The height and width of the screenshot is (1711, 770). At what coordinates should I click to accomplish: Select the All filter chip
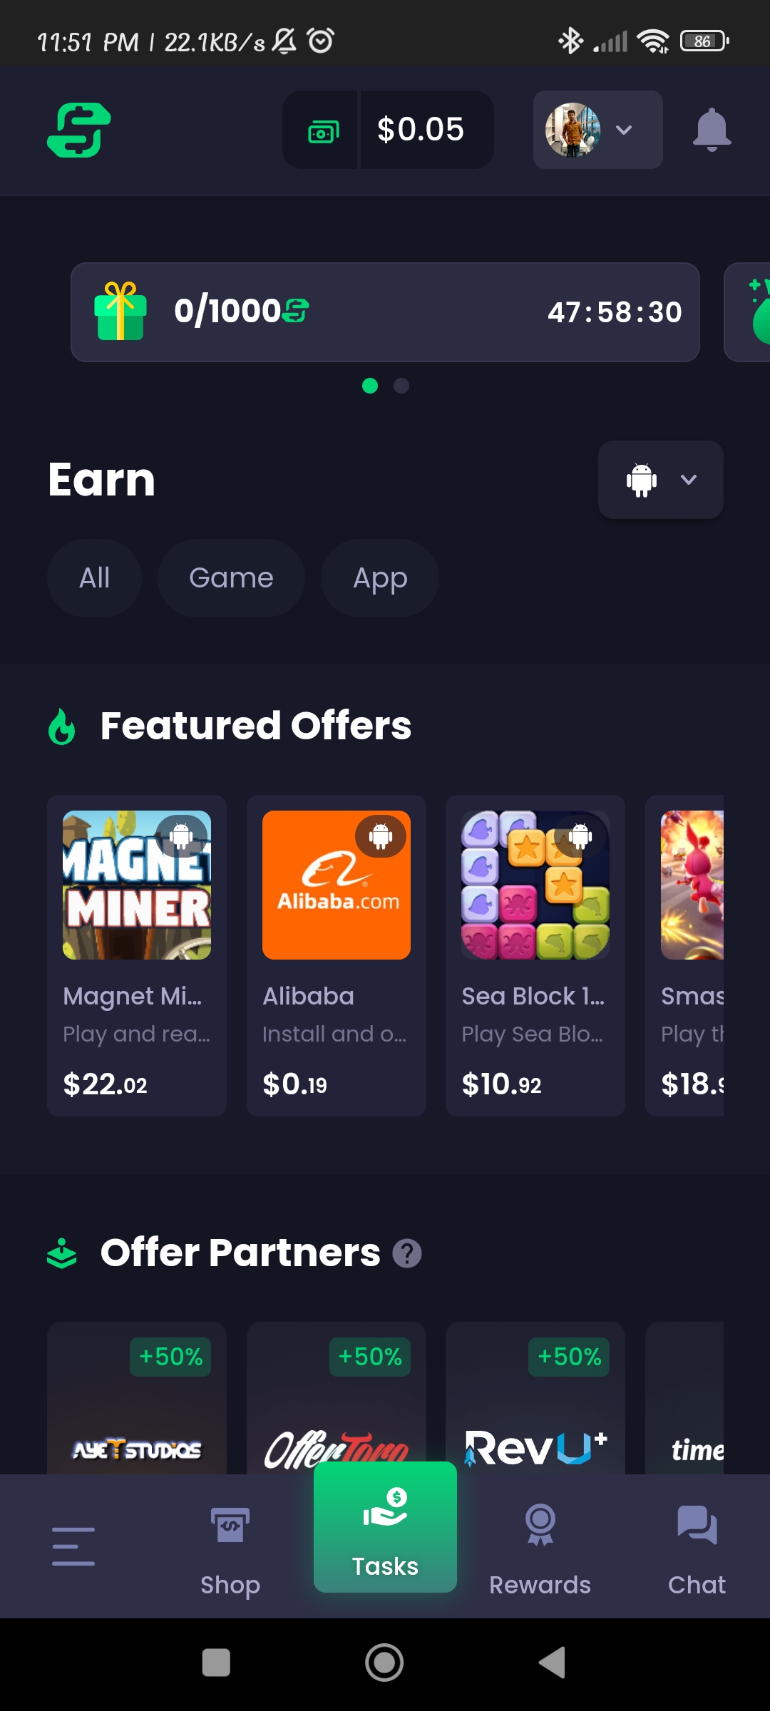click(x=94, y=578)
